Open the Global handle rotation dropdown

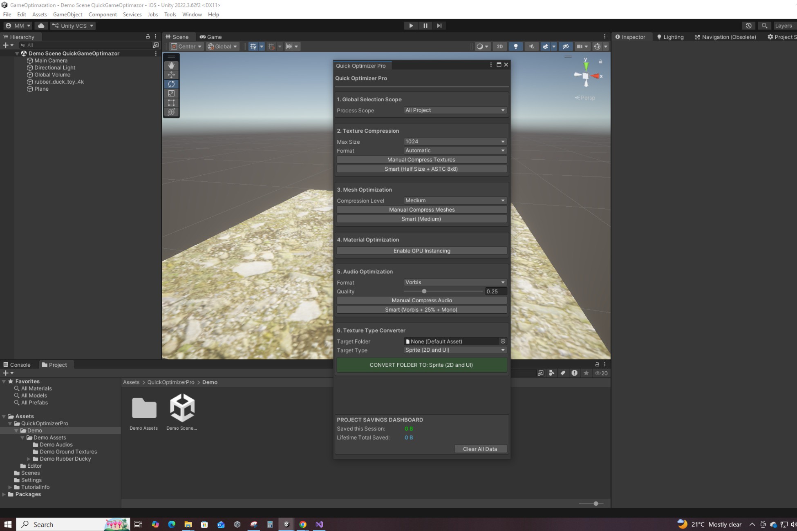pos(222,47)
